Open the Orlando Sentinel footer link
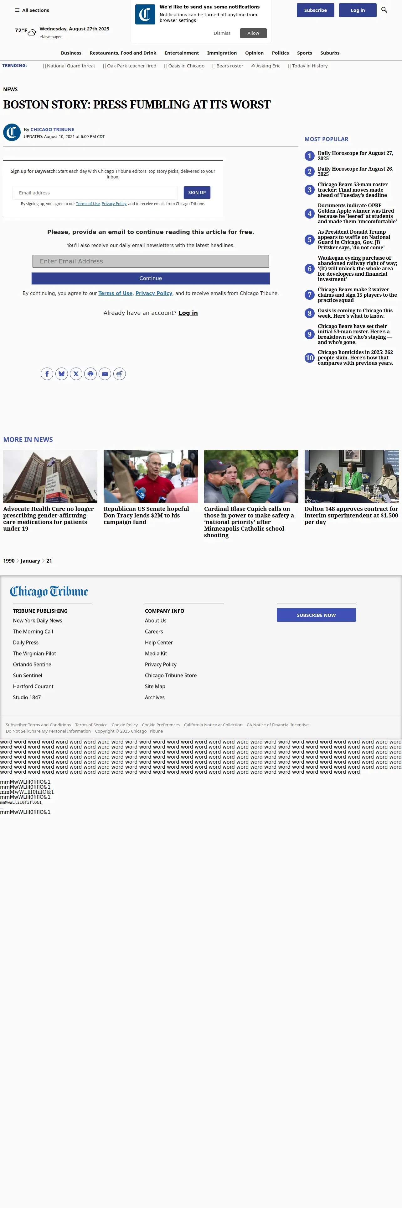This screenshot has height=1208, width=402. [33, 665]
